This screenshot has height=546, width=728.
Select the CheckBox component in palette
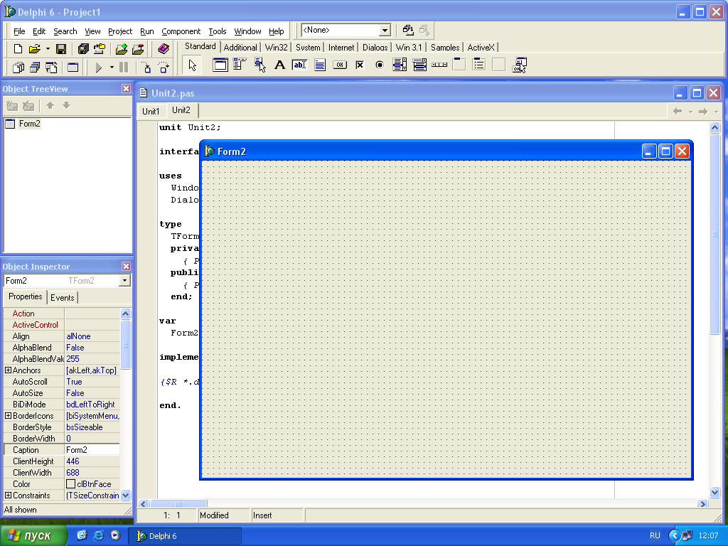(x=360, y=65)
